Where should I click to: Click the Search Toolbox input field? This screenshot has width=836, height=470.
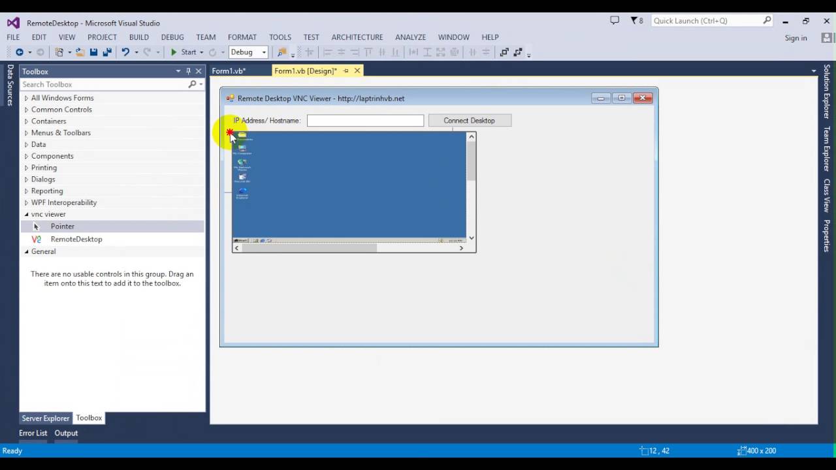click(103, 84)
